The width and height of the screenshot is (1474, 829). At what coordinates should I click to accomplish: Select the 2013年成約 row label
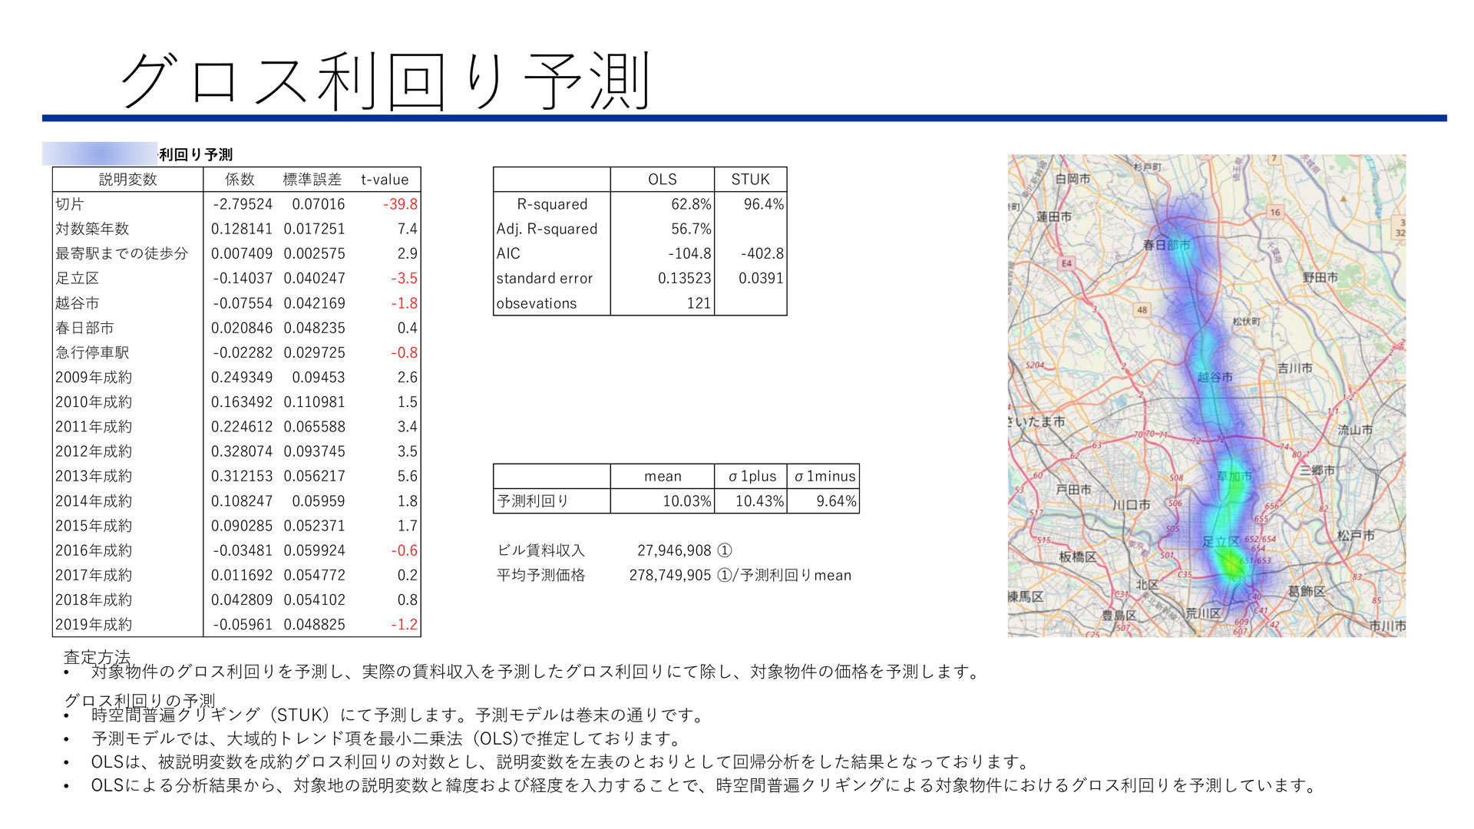(x=94, y=476)
